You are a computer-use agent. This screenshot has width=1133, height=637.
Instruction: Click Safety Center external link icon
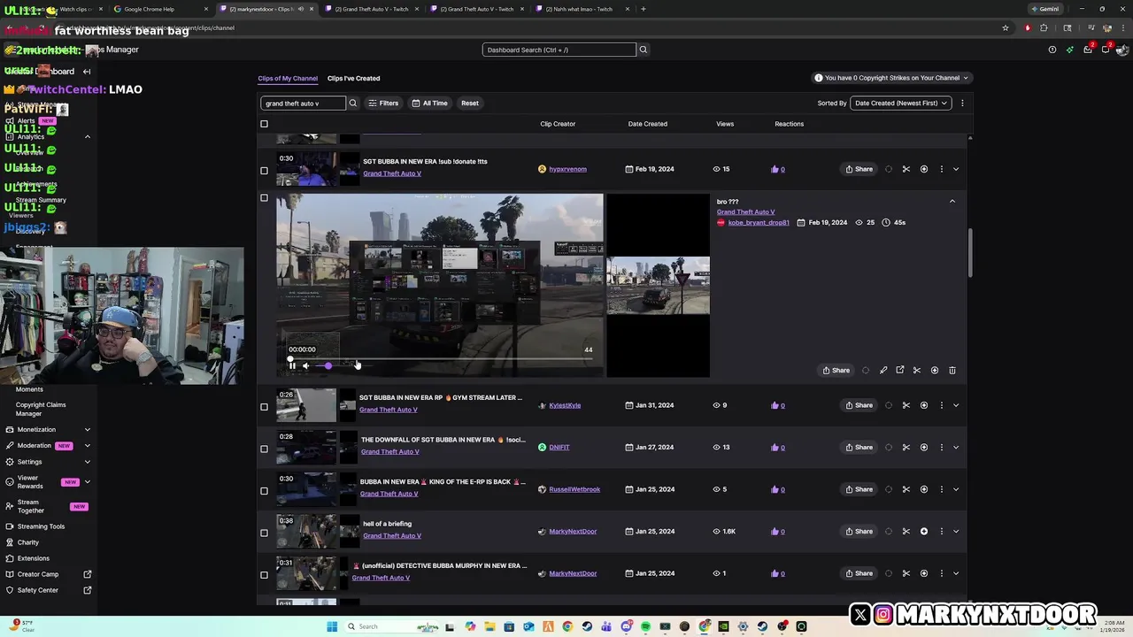coord(88,590)
